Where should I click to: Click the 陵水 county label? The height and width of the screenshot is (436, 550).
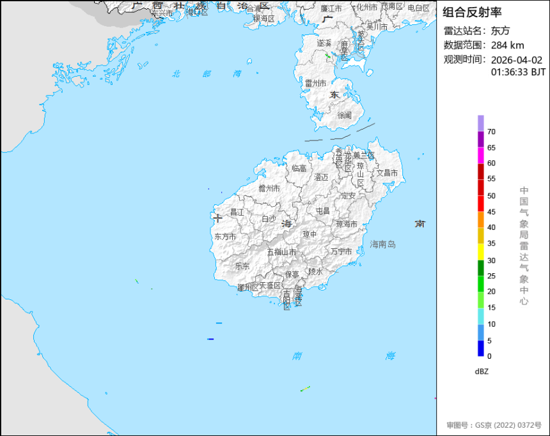coord(315,271)
